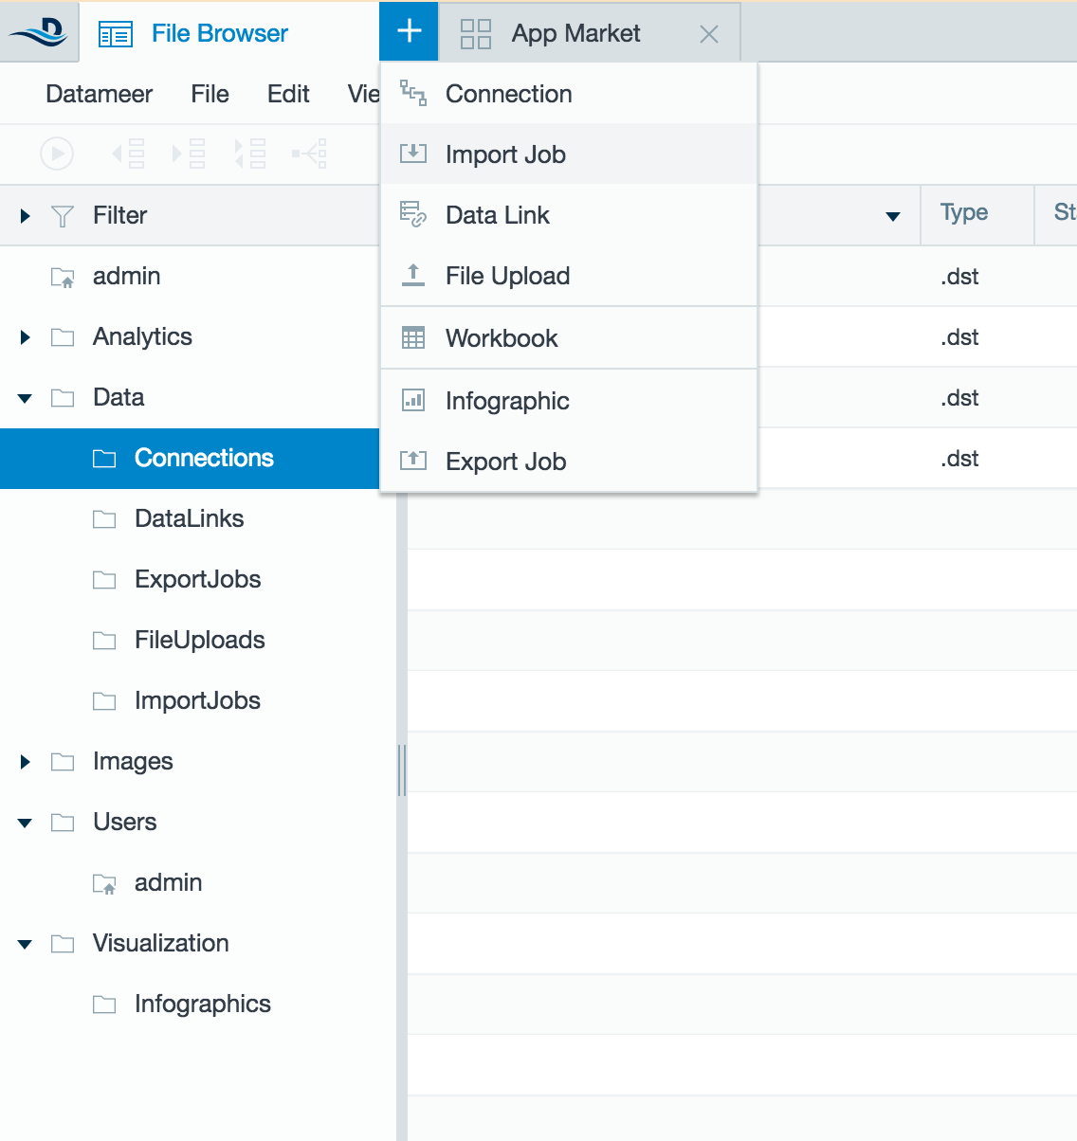Select the Analytics folder
Viewport: 1077px width, 1141px height.
[x=142, y=336]
